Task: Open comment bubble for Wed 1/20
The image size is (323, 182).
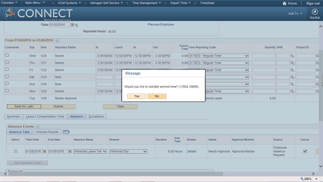Action: coord(7,55)
